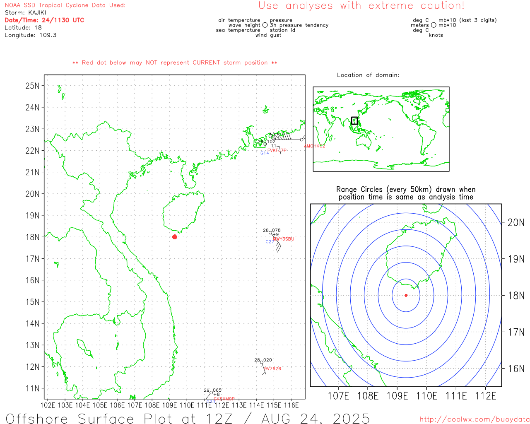This screenshot has height=424, width=530.
Task: Click the red dot disclaimer note text
Action: (175, 63)
